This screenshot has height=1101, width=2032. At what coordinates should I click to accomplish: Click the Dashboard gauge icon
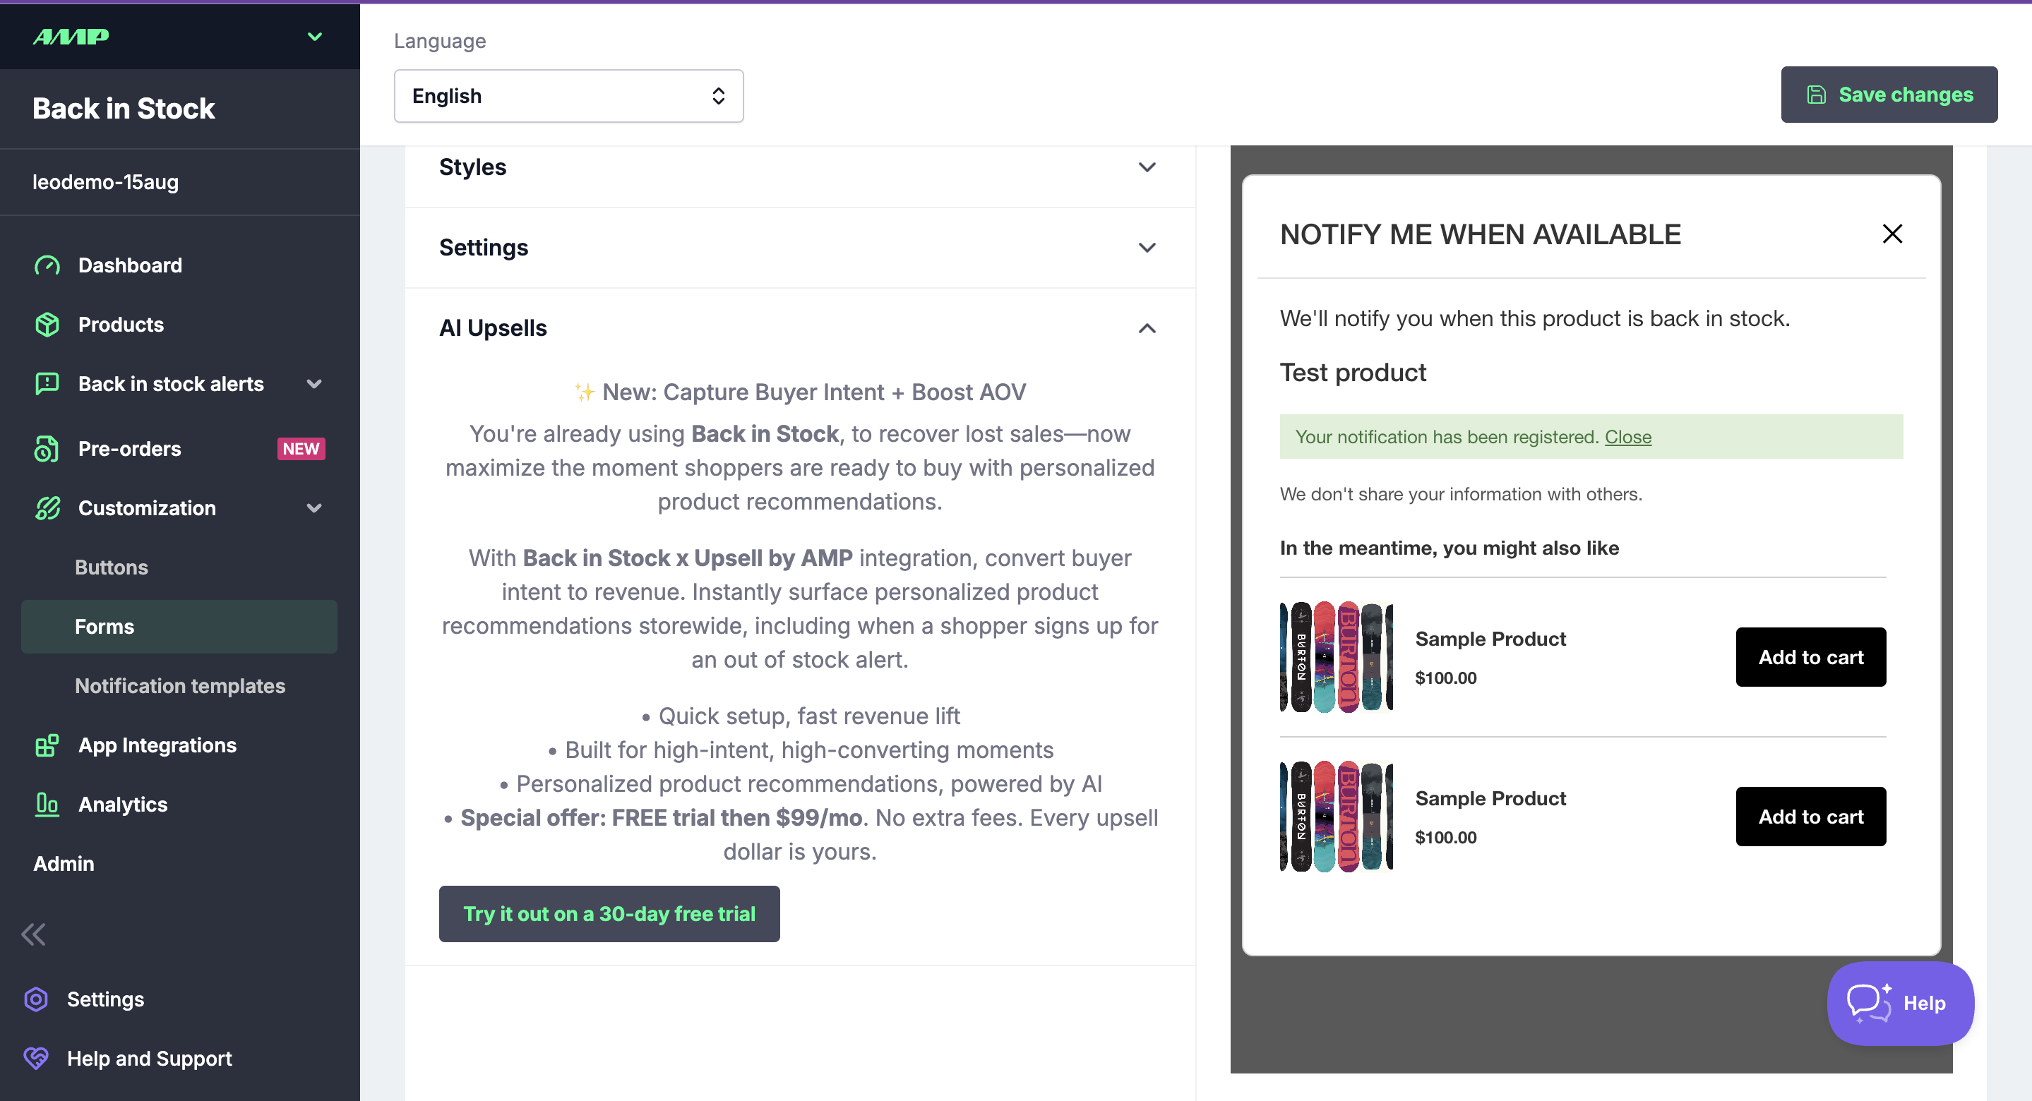tap(47, 265)
